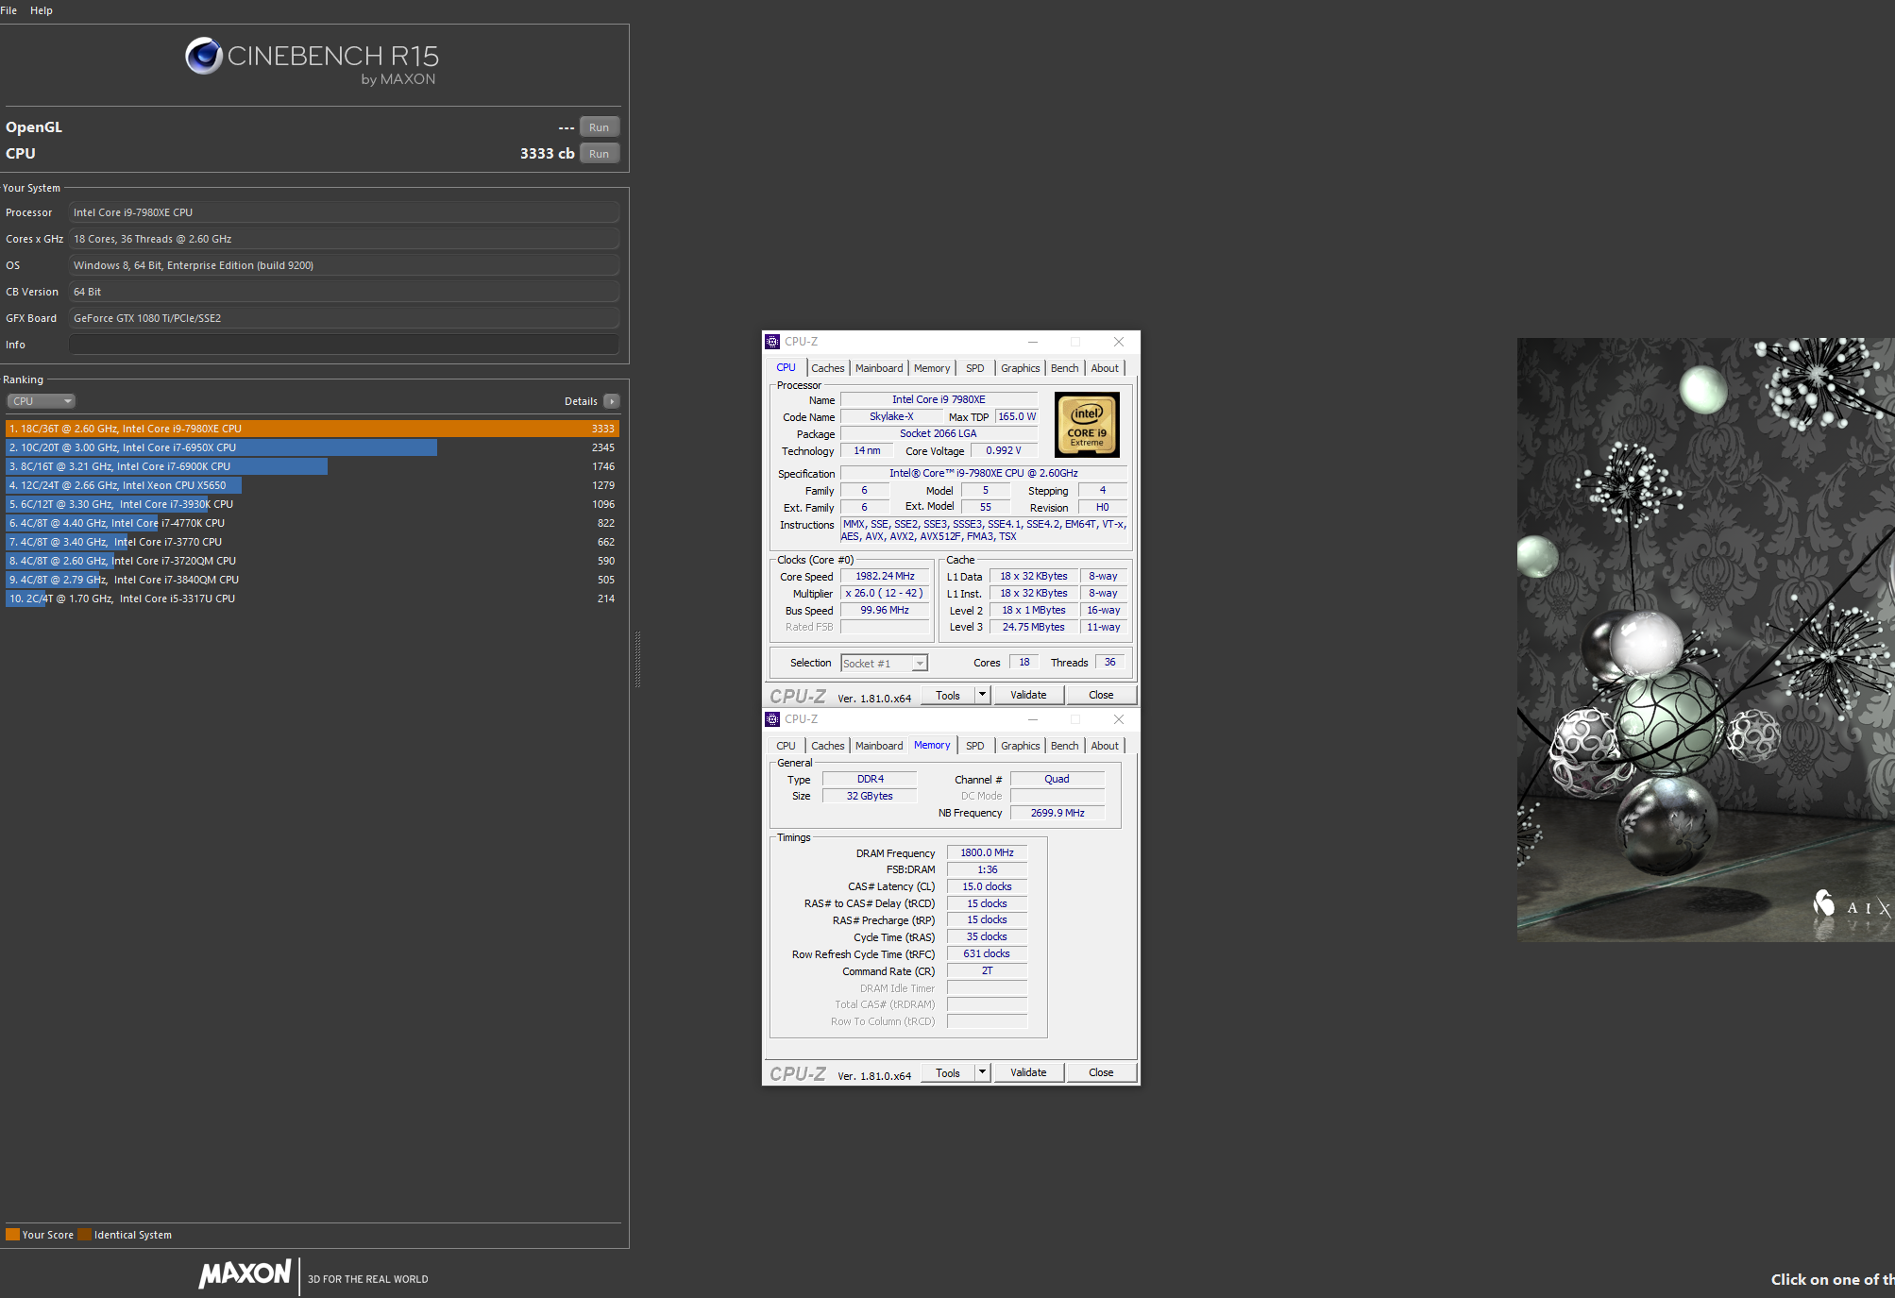Click the Your Score orange legend swatch
Screen dimensions: 1895x1298
(x=12, y=1235)
